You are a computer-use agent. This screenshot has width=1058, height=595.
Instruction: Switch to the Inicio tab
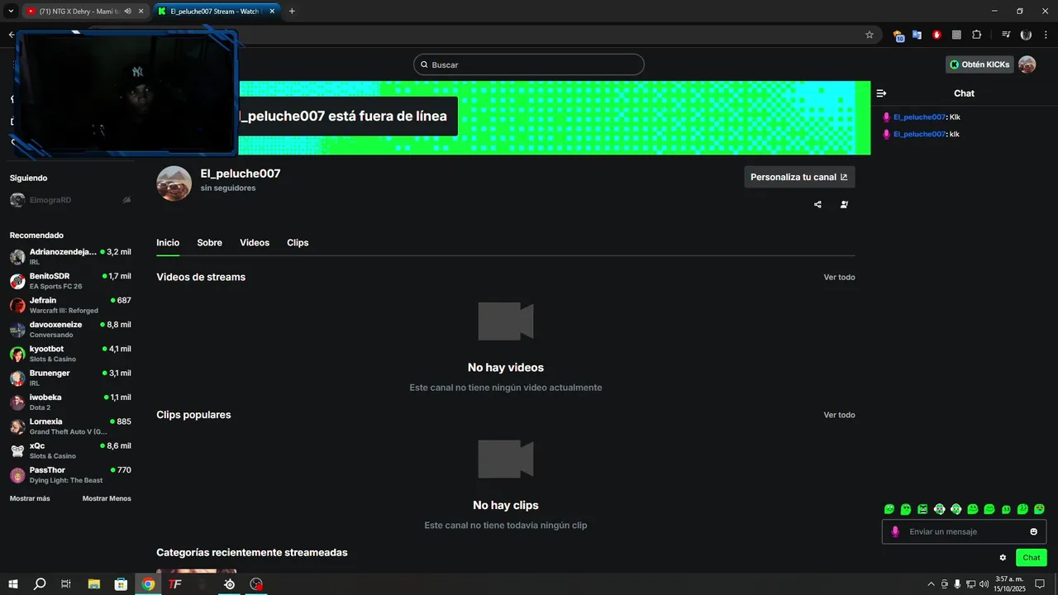[168, 242]
